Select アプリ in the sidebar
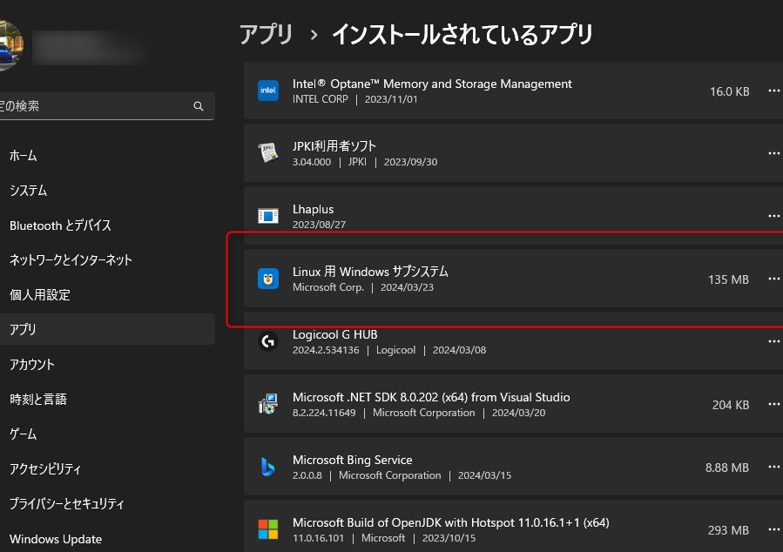Viewport: 783px width, 552px height. pyautogui.click(x=107, y=329)
